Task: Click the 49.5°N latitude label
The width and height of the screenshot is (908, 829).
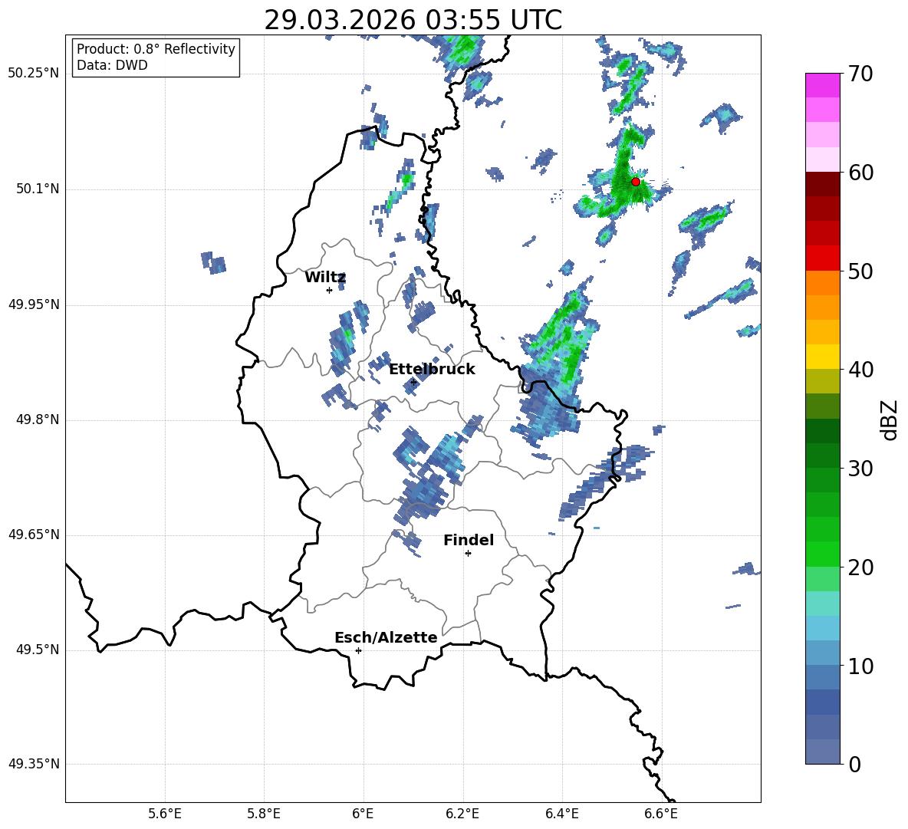Action: tap(38, 650)
